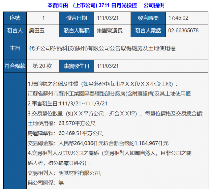Select the 符合條款 header cell

(14, 66)
